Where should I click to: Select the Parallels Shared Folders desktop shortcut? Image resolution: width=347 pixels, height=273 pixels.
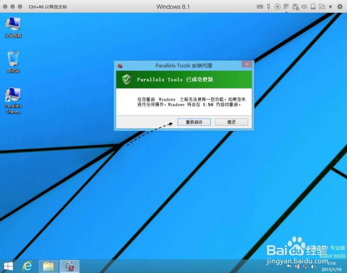pyautogui.click(x=13, y=101)
